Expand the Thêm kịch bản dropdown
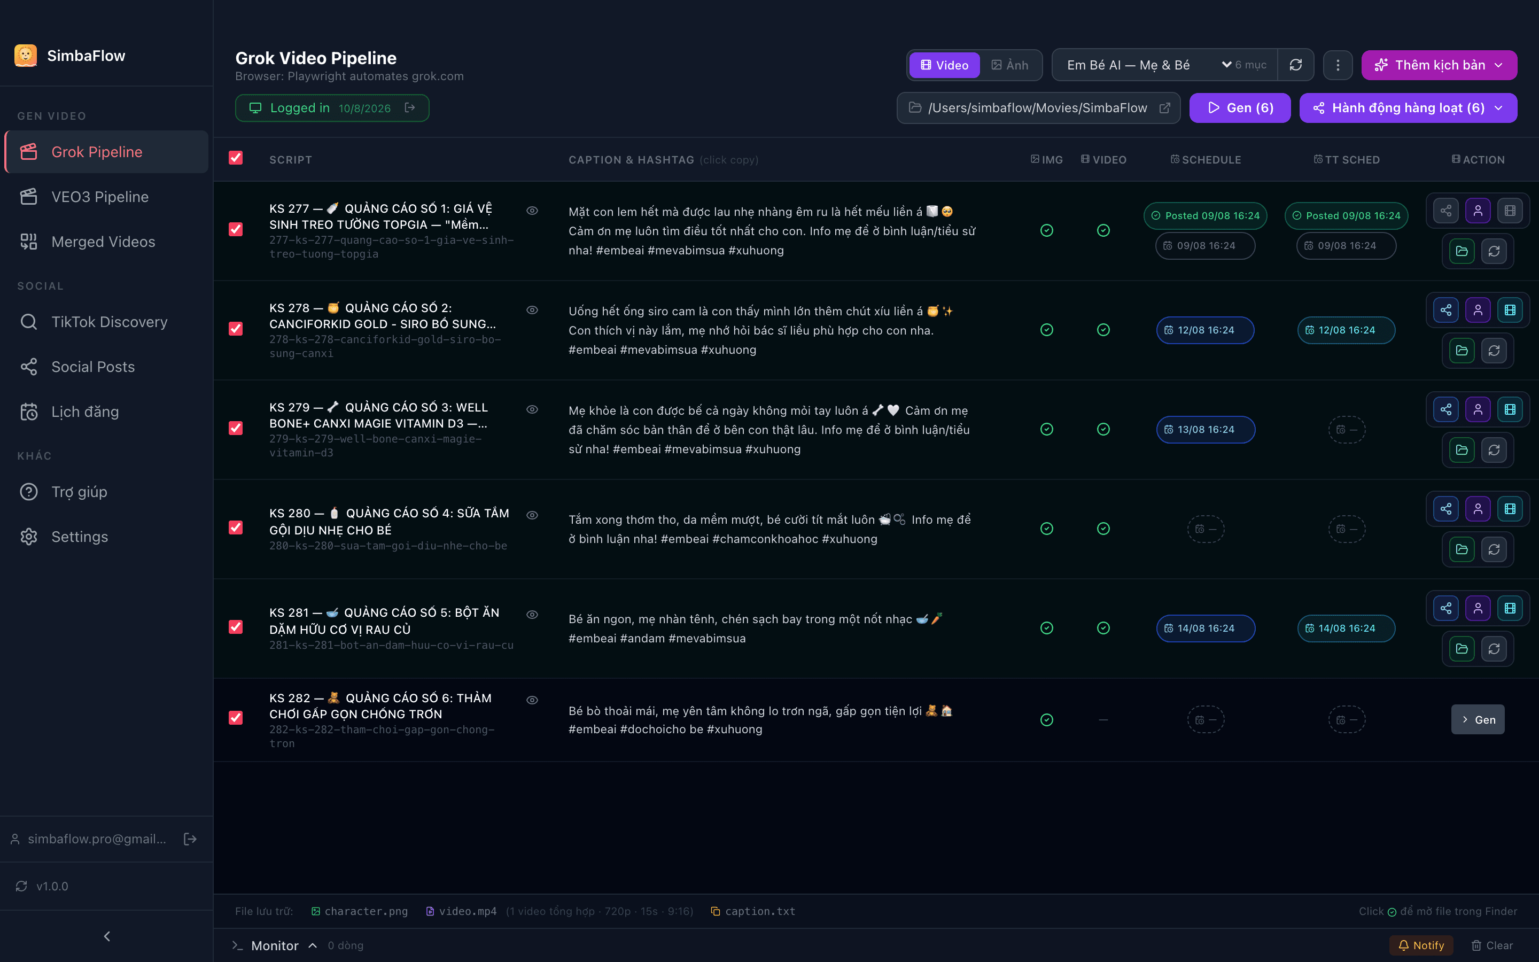This screenshot has height=962, width=1539. 1439,65
